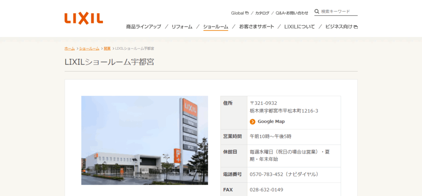Viewport: 422px width, 196px height.
Task: Open the 商品ラインアップ menu
Action: pos(144,27)
